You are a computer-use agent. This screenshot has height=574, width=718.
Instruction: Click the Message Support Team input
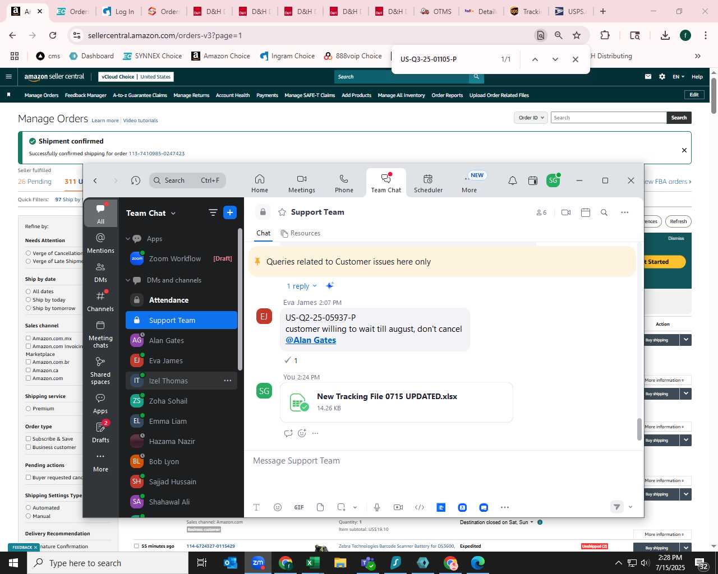pos(443,461)
